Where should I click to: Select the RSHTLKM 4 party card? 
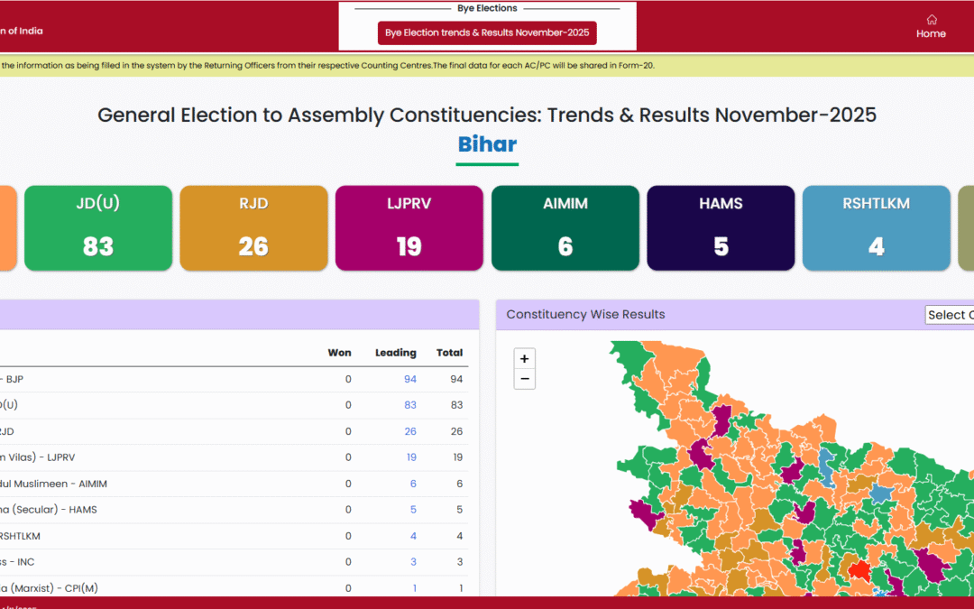pos(877,228)
